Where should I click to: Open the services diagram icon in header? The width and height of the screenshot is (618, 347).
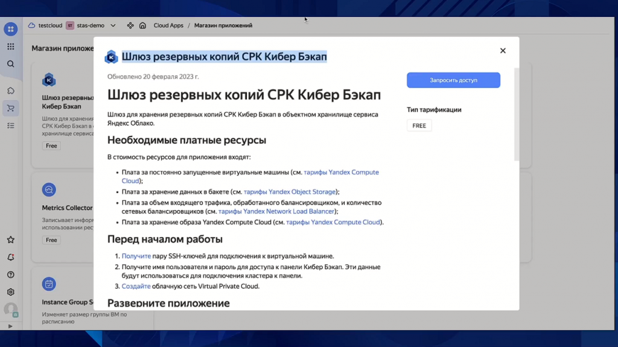pyautogui.click(x=130, y=25)
